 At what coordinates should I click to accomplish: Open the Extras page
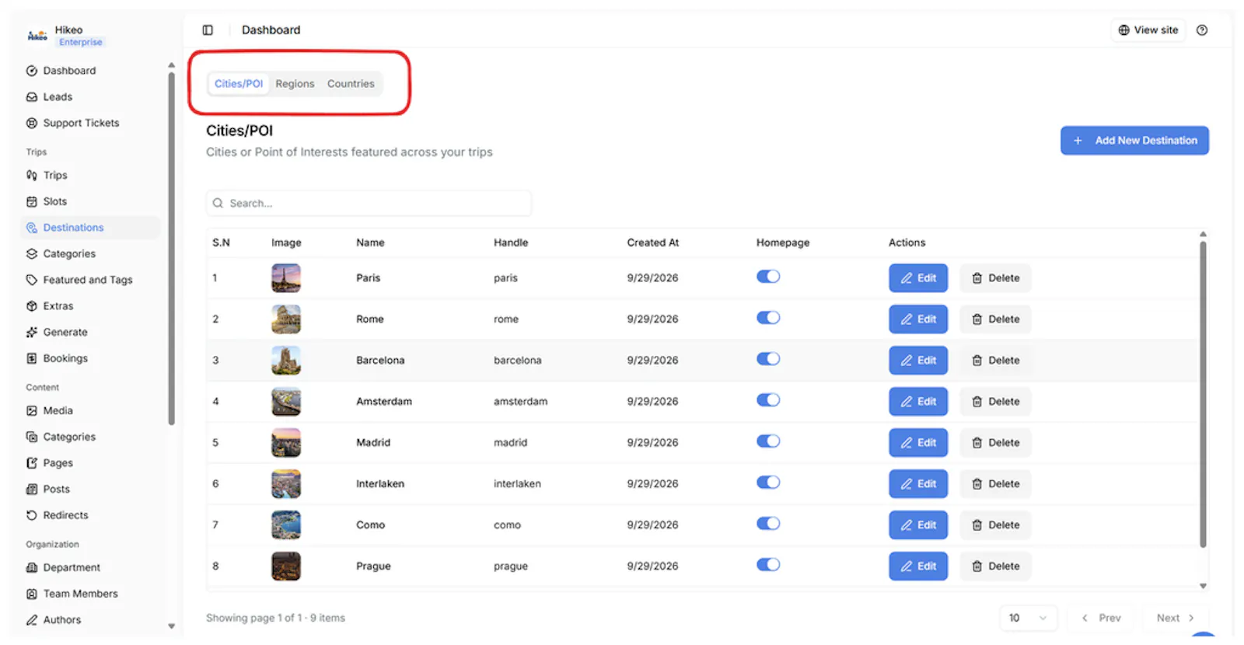[x=50, y=306]
